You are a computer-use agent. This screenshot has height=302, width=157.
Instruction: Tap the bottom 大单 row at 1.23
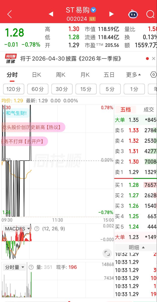(x=136, y=237)
